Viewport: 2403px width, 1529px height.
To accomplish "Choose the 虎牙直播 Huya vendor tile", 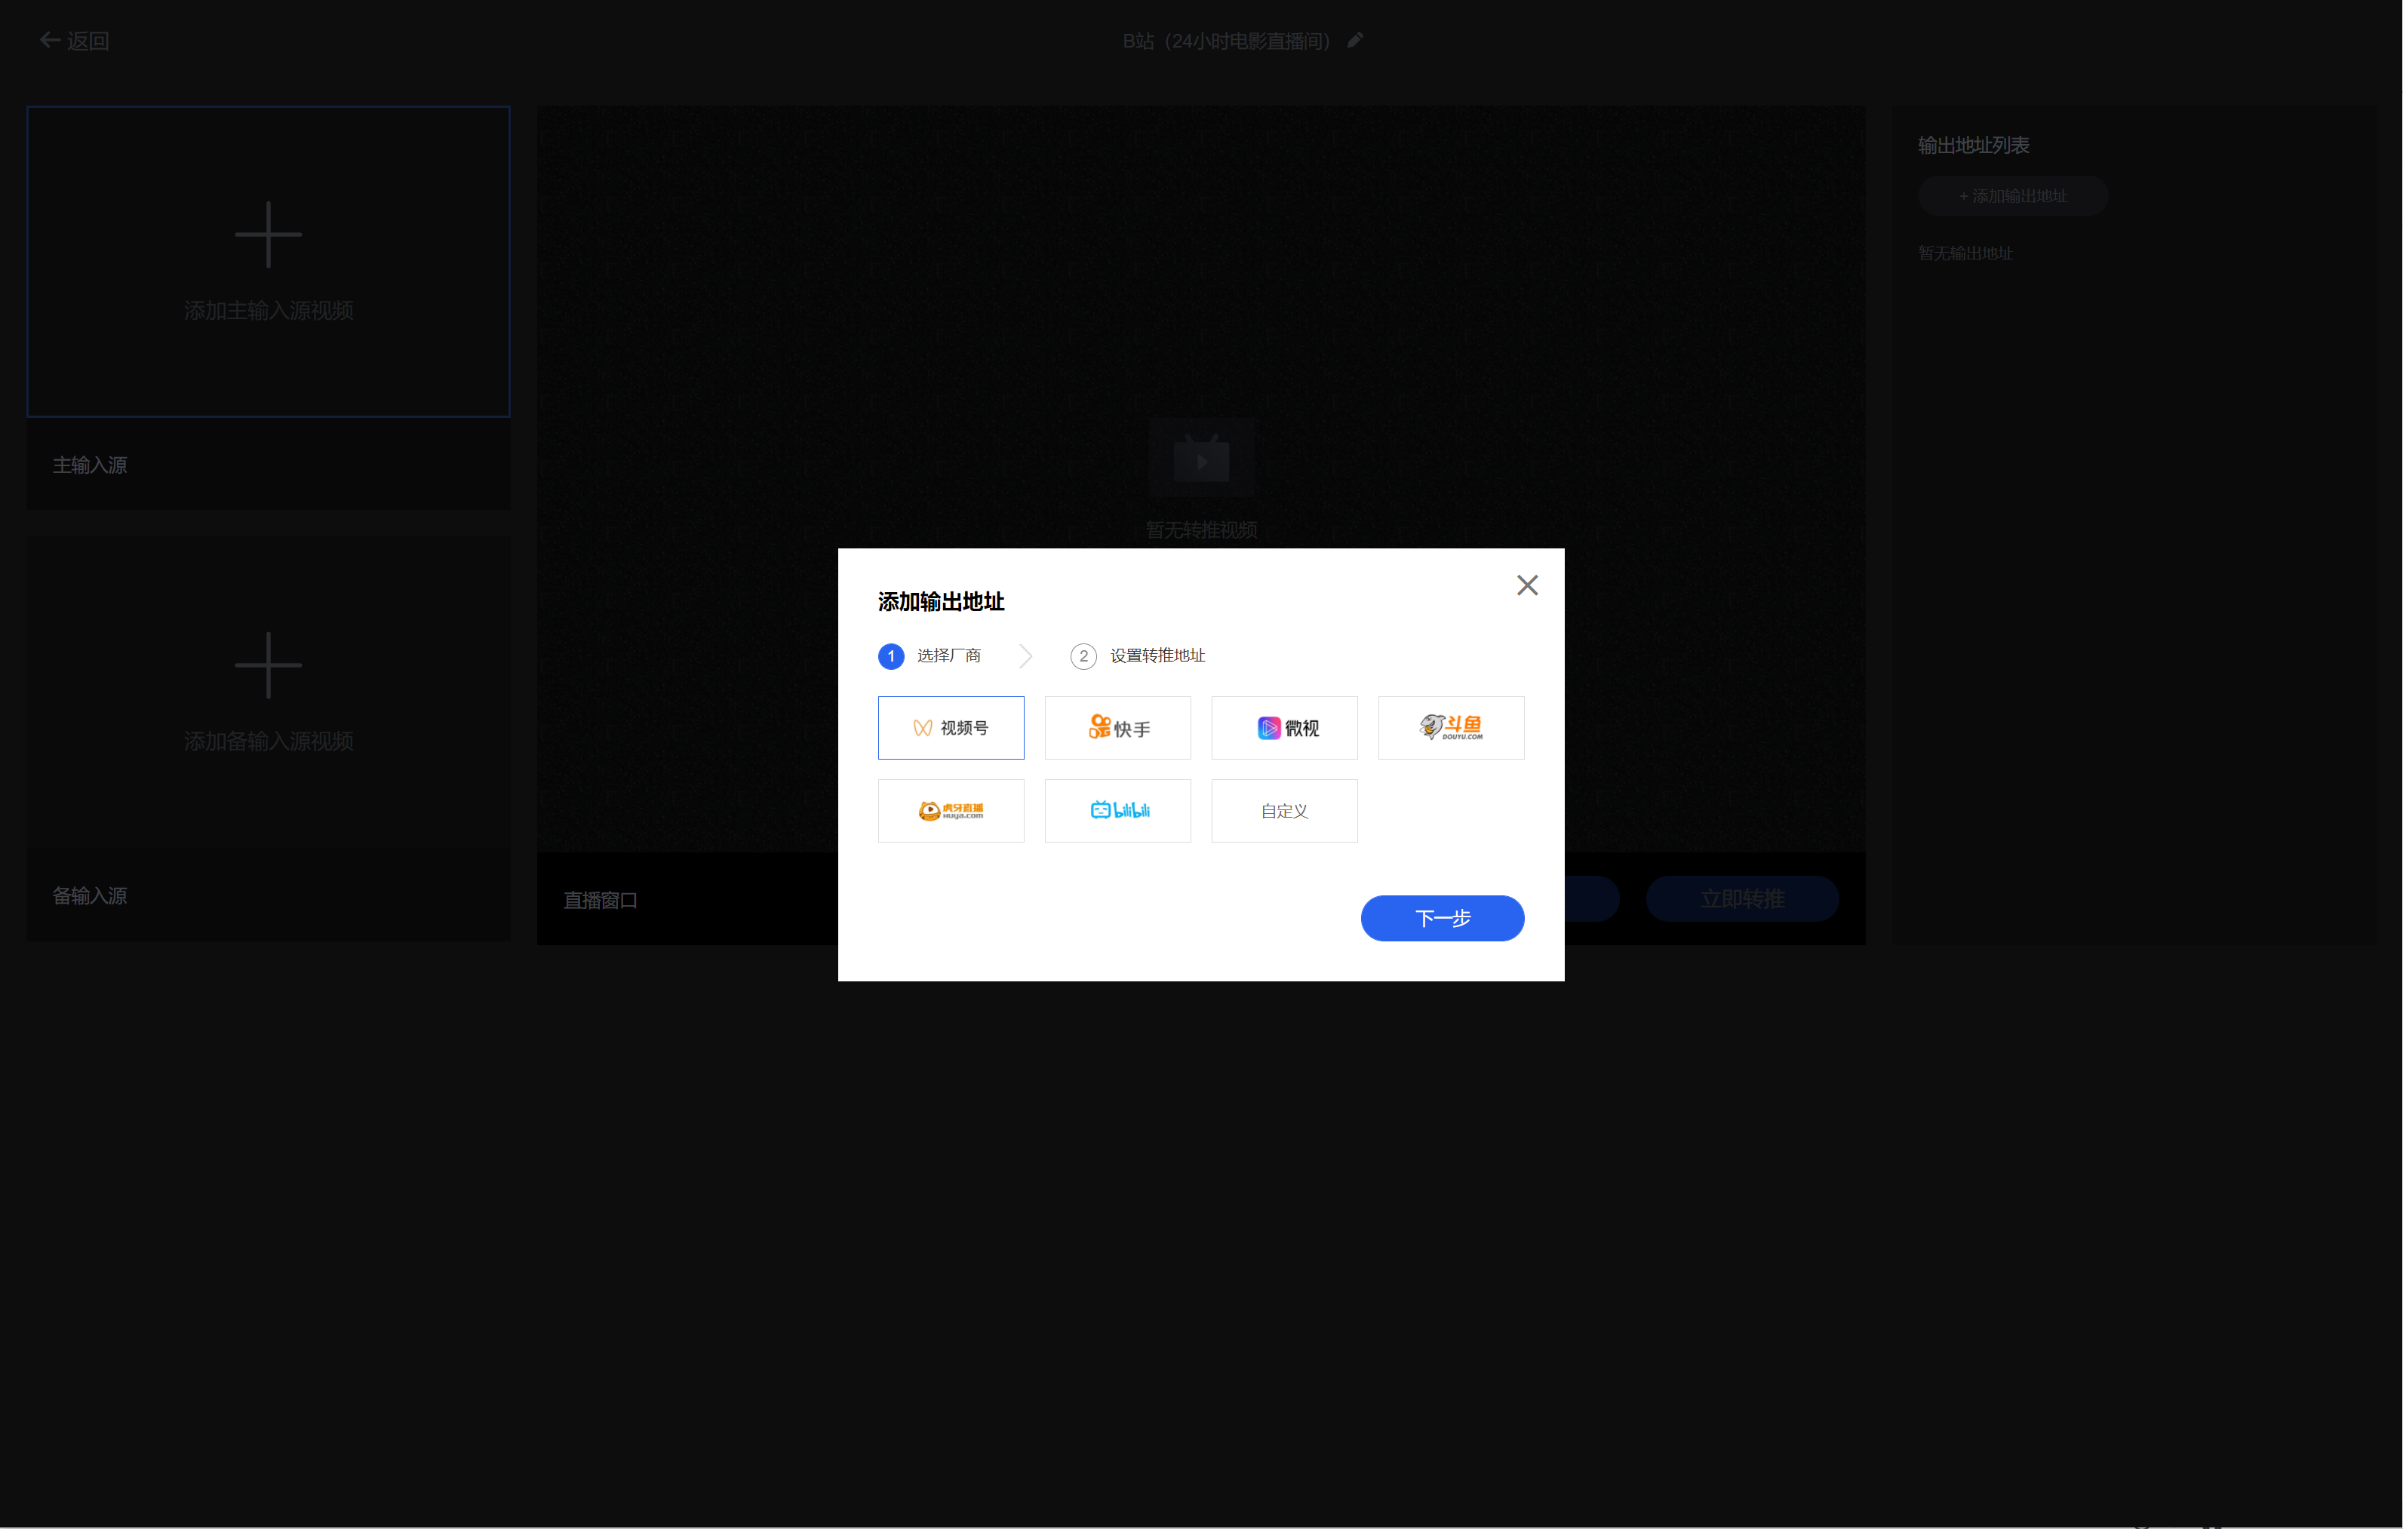I will [950, 811].
